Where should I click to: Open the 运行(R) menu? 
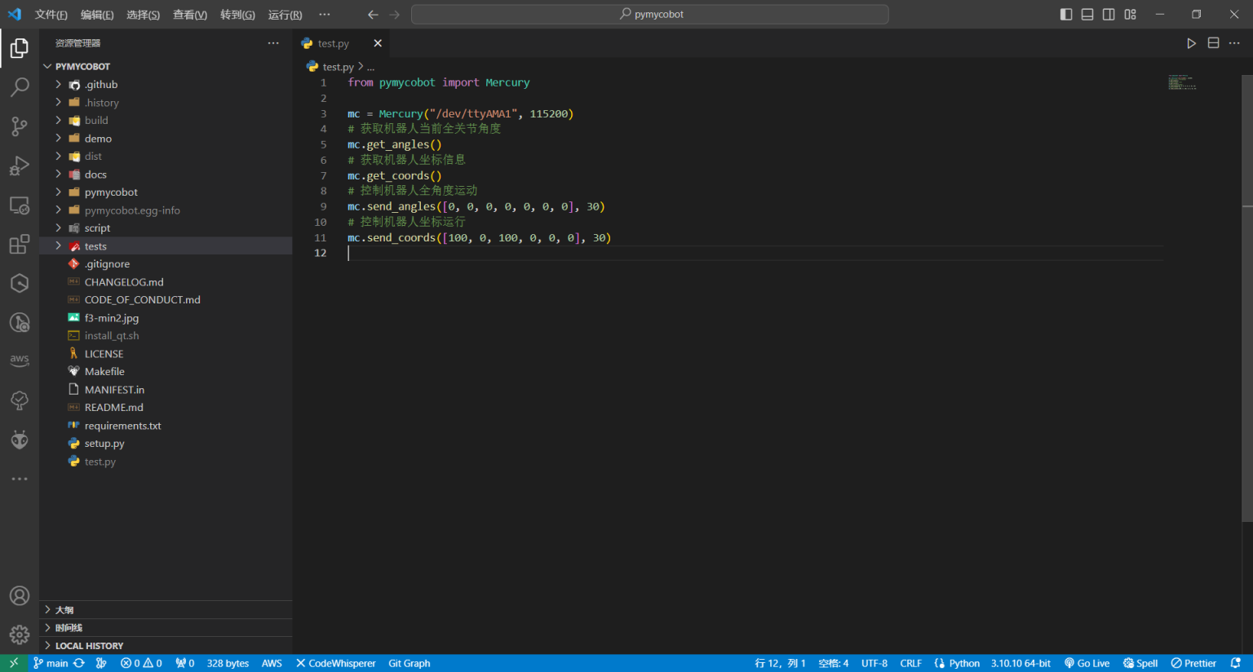tap(285, 15)
